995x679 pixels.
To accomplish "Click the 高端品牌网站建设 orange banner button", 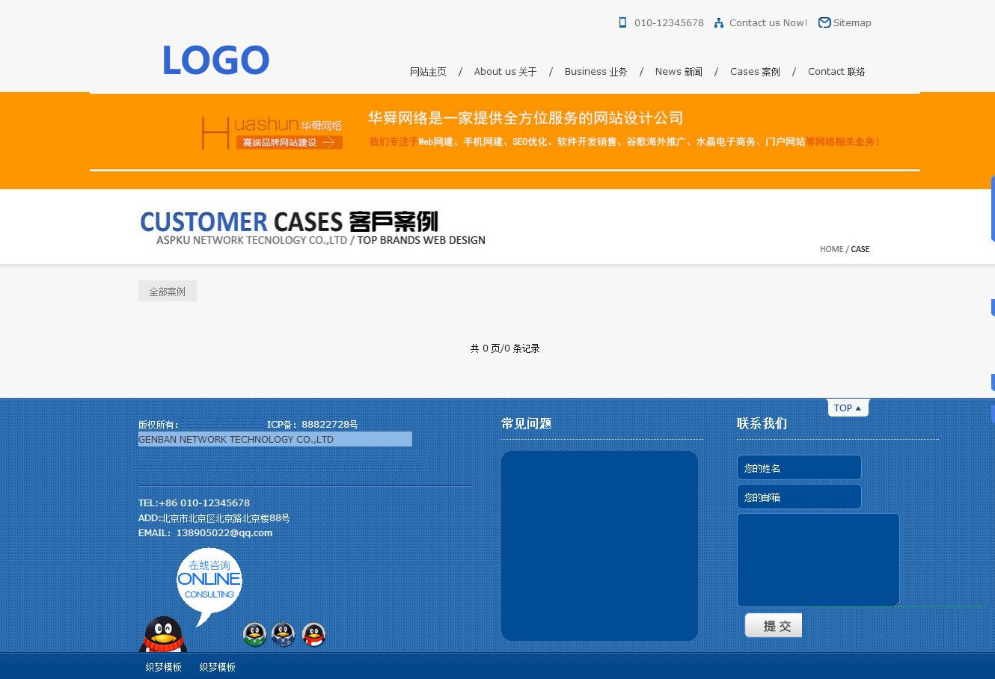I will coord(290,143).
